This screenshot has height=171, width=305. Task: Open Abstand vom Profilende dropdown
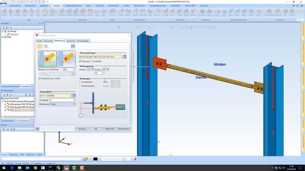pyautogui.click(x=74, y=69)
